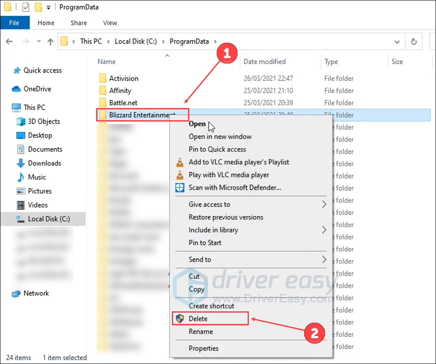Click the Properties checkmark icon in title bar

[26, 7]
